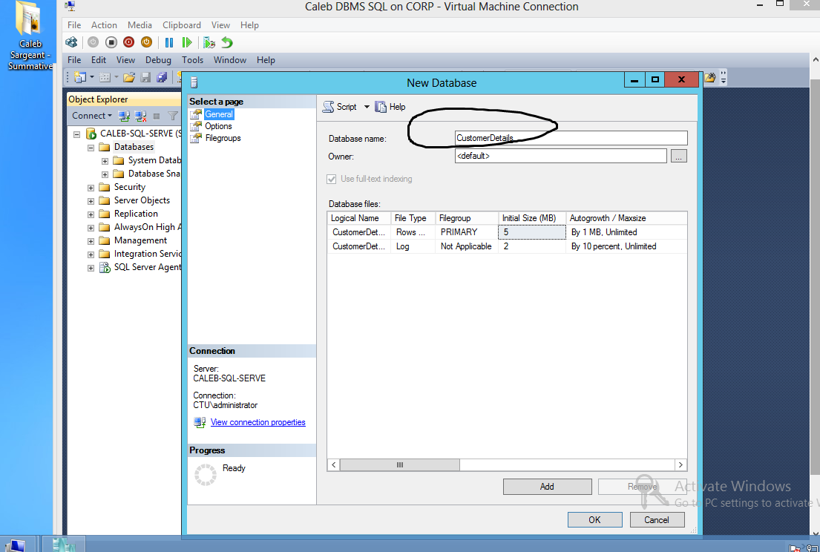This screenshot has height=552, width=820.
Task: Click the Stop square icon in Object Explorer
Action: pos(157,116)
